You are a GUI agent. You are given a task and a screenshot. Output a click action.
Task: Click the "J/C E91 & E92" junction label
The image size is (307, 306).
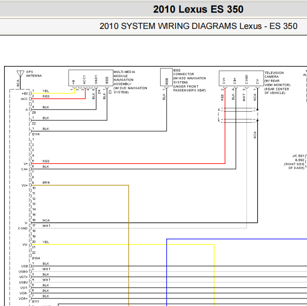tap(298, 158)
